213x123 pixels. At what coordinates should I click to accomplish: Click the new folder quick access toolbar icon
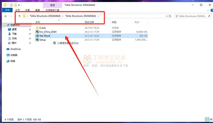tap(16, 5)
